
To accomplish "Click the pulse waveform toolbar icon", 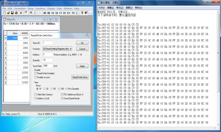I will (40, 13).
